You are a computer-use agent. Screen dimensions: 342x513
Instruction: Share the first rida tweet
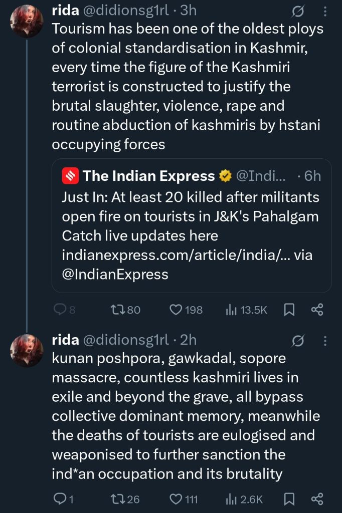317,310
